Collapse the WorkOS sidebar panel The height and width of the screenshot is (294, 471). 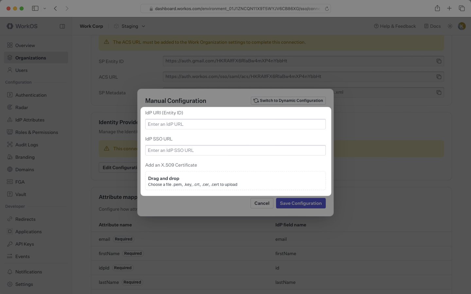(x=62, y=26)
